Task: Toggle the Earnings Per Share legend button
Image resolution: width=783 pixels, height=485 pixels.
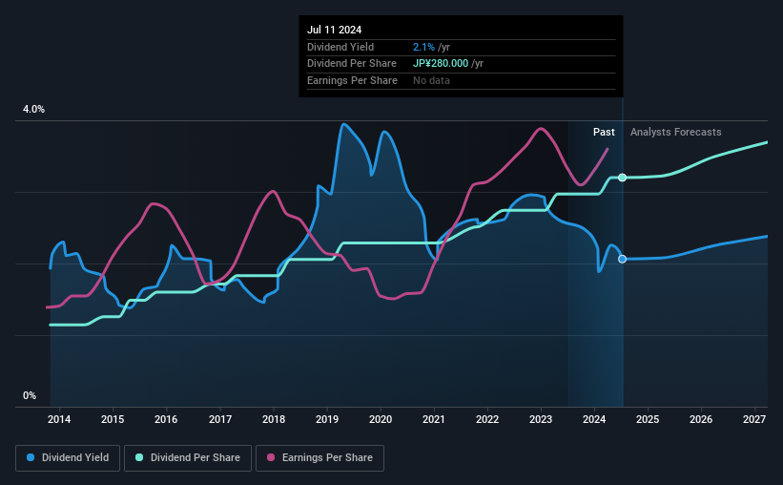Action: (319, 458)
